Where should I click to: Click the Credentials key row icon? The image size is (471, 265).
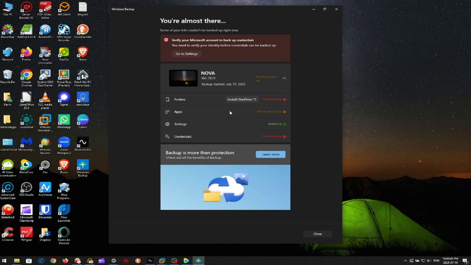point(167,136)
